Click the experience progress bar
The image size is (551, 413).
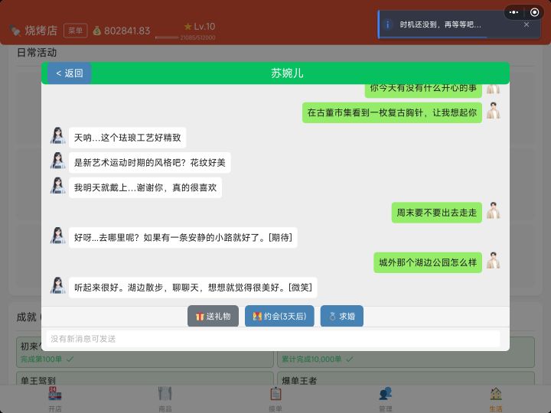168,37
